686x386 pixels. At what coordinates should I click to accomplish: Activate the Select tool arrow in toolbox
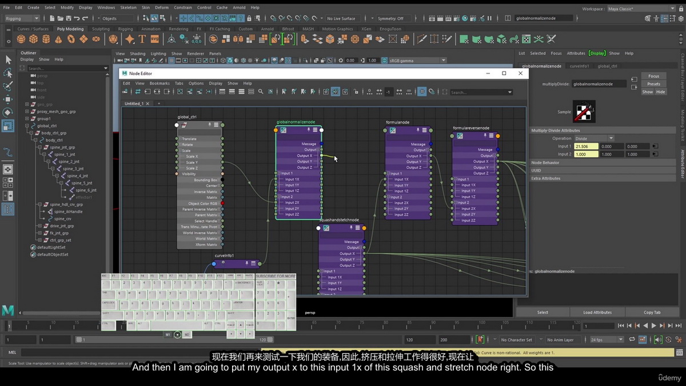click(8, 60)
